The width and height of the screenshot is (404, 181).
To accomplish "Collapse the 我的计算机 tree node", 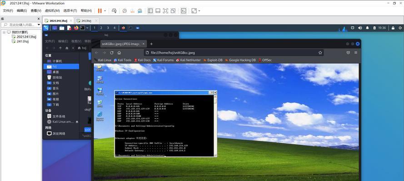I will pyautogui.click(x=4, y=32).
